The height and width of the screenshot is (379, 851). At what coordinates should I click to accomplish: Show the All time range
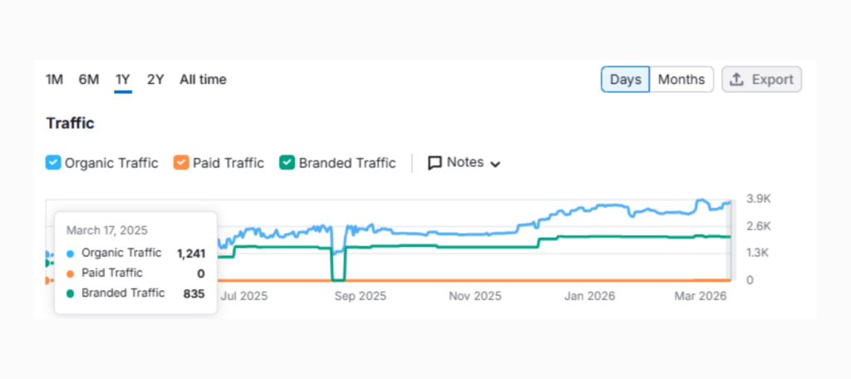[203, 80]
